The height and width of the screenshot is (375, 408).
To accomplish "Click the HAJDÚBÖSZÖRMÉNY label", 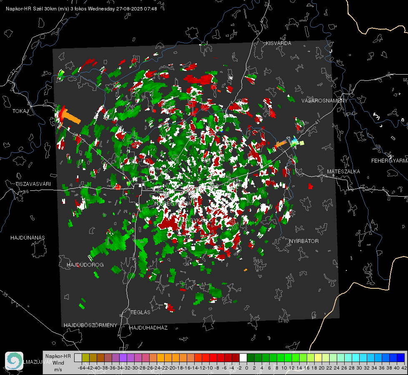I will coord(90,325).
